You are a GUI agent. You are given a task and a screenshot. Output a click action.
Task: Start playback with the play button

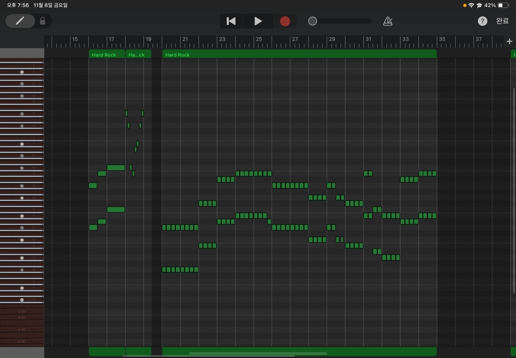[258, 21]
